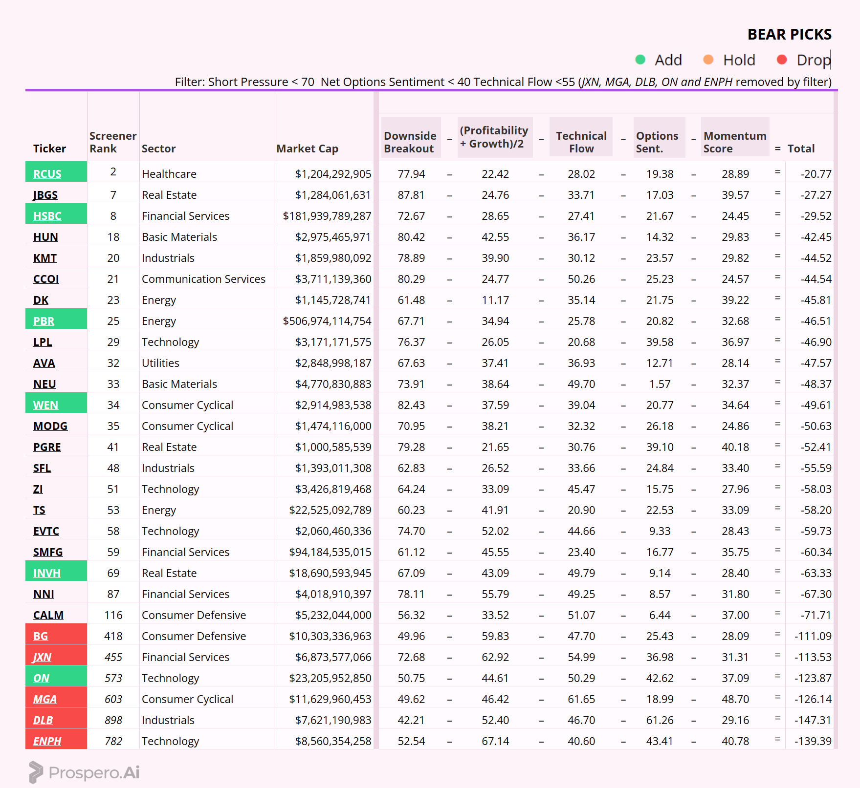This screenshot has height=788, width=860.
Task: Open the NEU ticker link
Action: coord(44,384)
